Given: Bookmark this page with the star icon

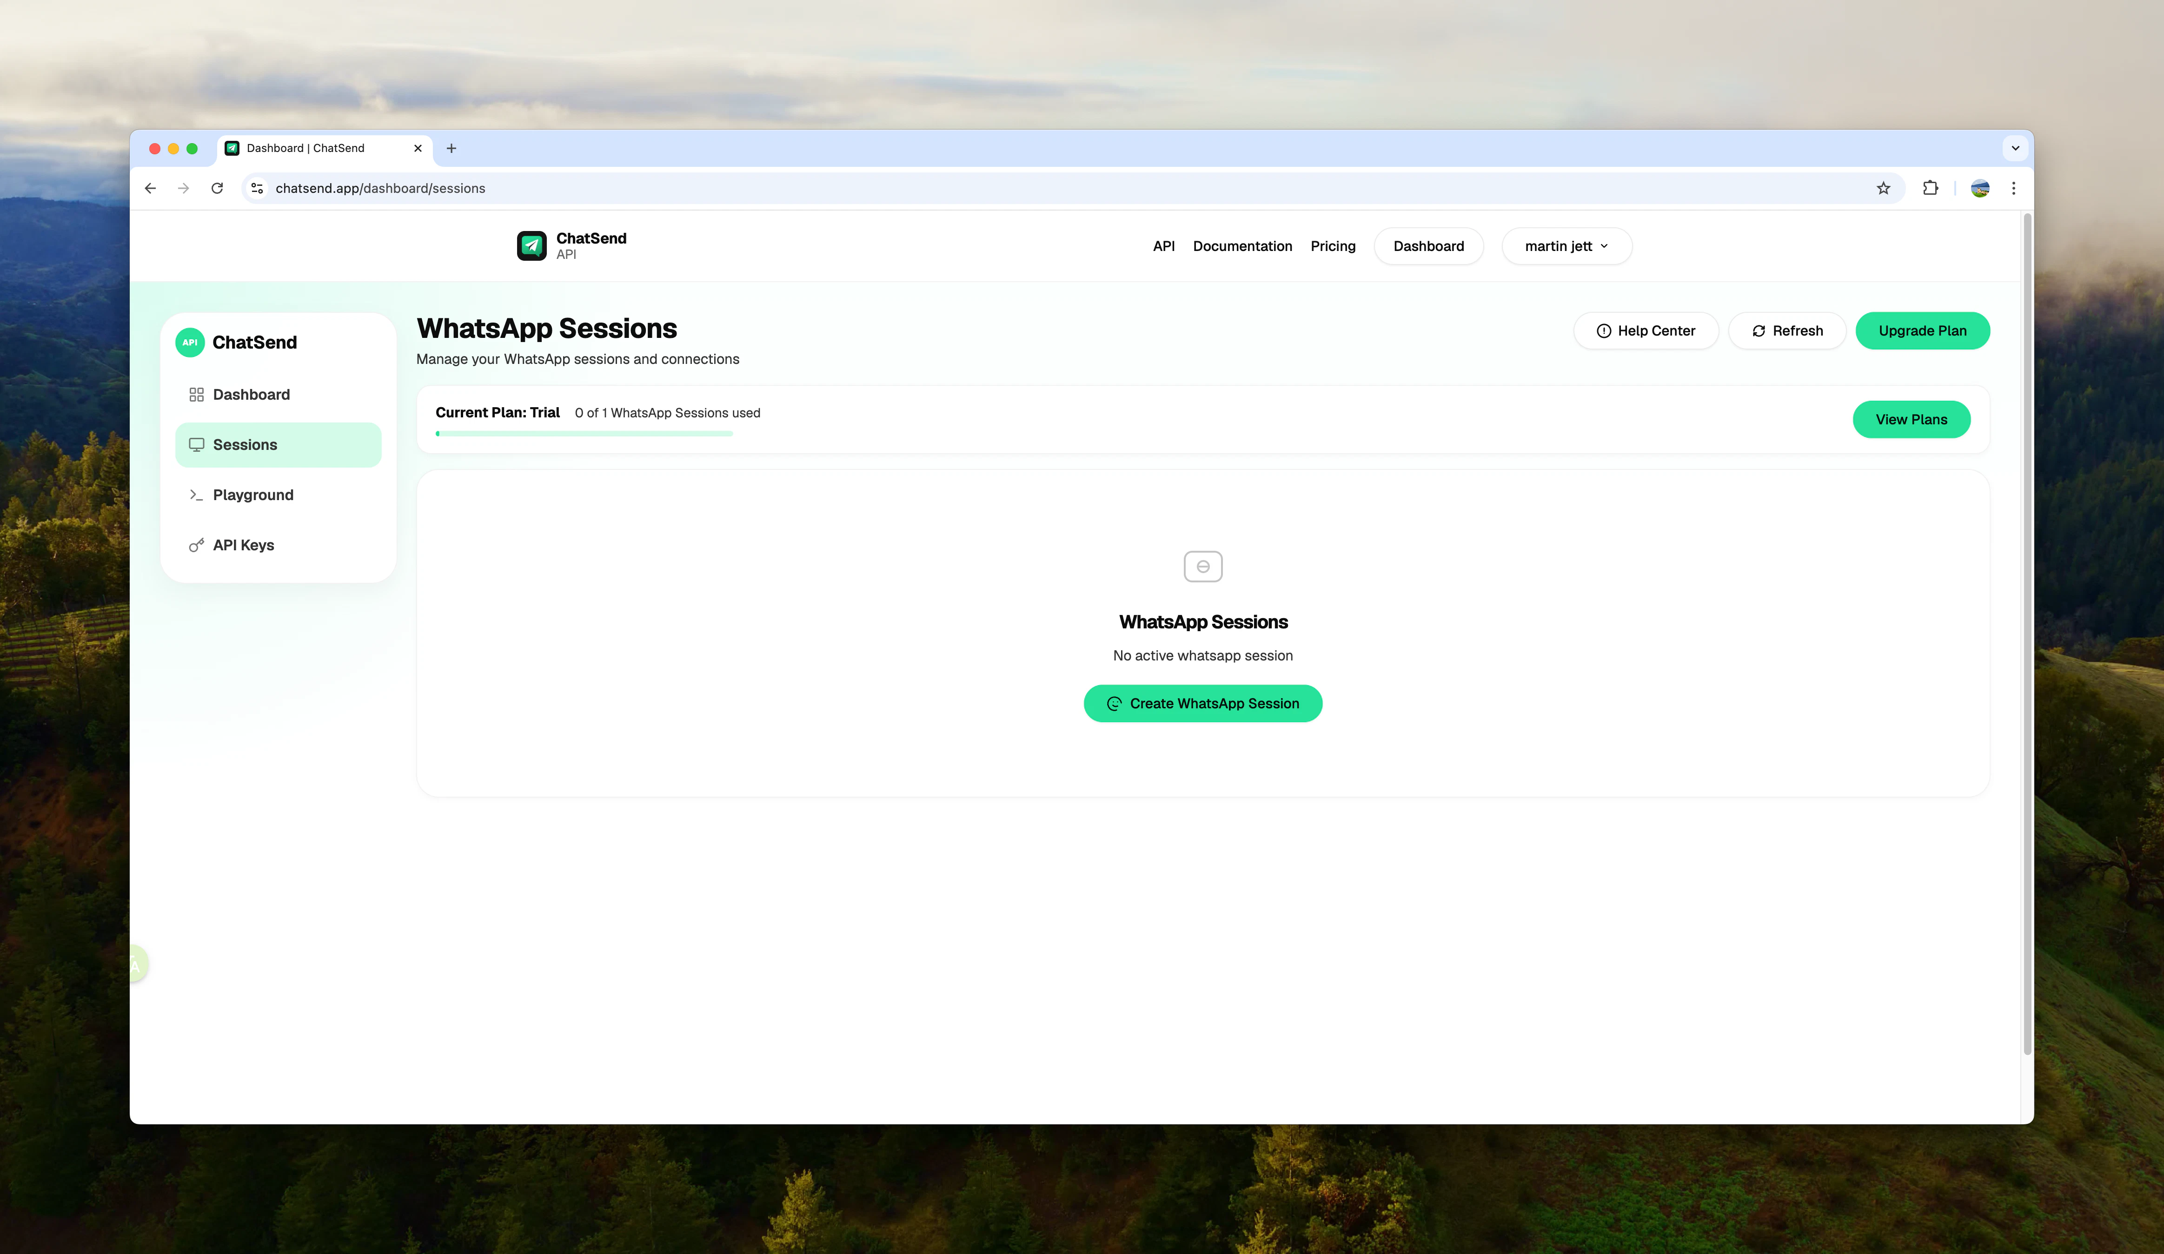Looking at the screenshot, I should click(x=1883, y=188).
